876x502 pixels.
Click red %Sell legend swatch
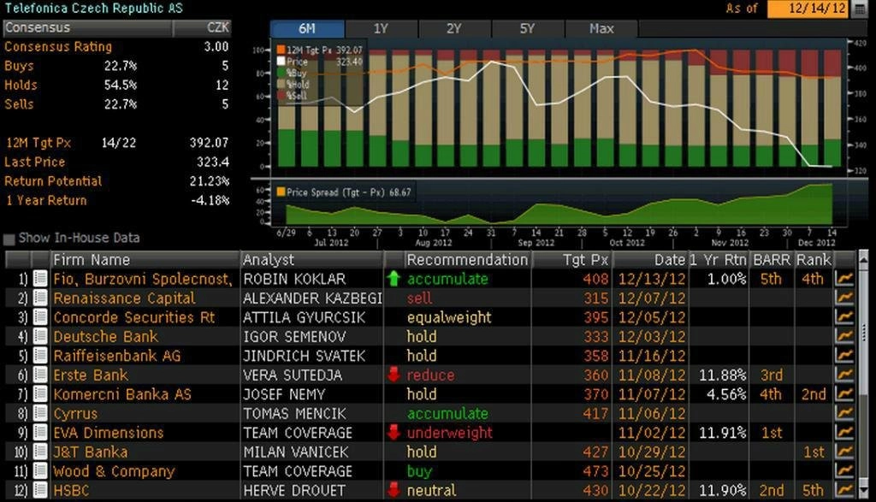click(281, 96)
